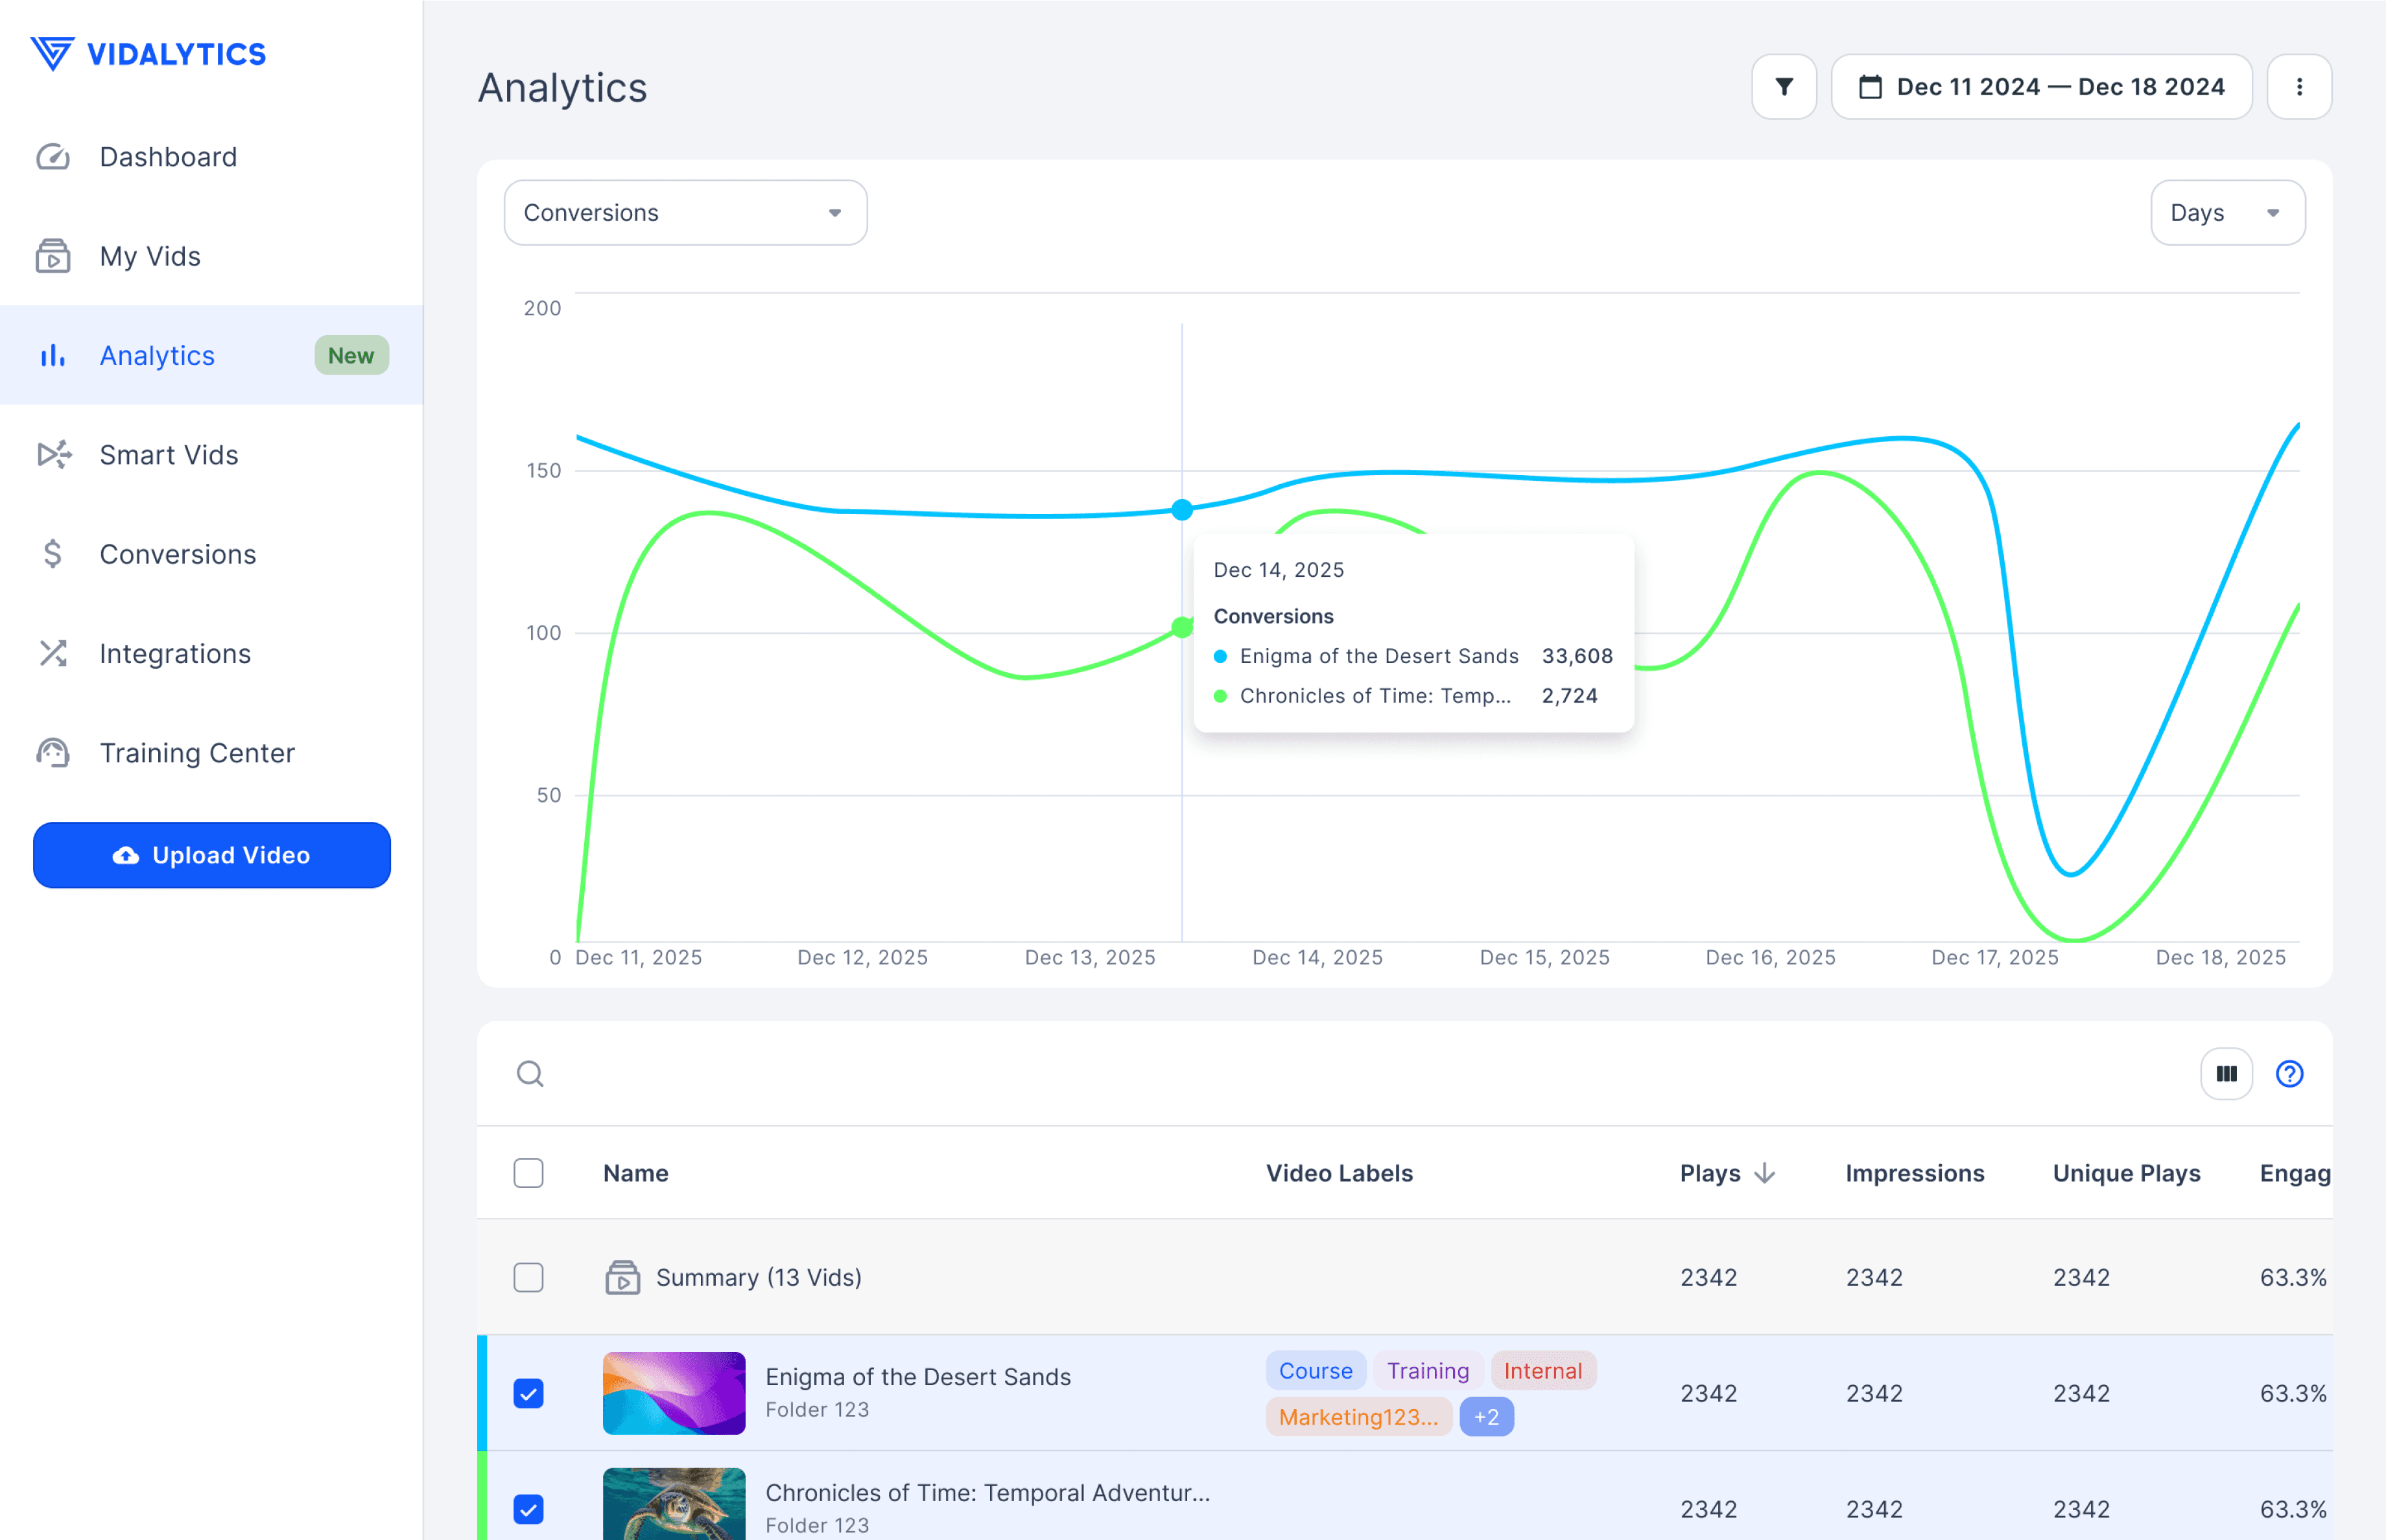Viewport: 2386px width, 1540px height.
Task: Click the Training Center headset icon
Action: coord(53,752)
